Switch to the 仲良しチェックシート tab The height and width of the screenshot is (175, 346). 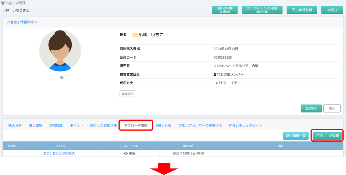click(245, 126)
